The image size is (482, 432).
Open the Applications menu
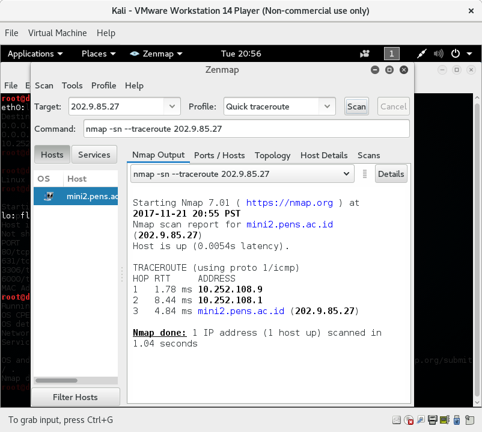35,54
